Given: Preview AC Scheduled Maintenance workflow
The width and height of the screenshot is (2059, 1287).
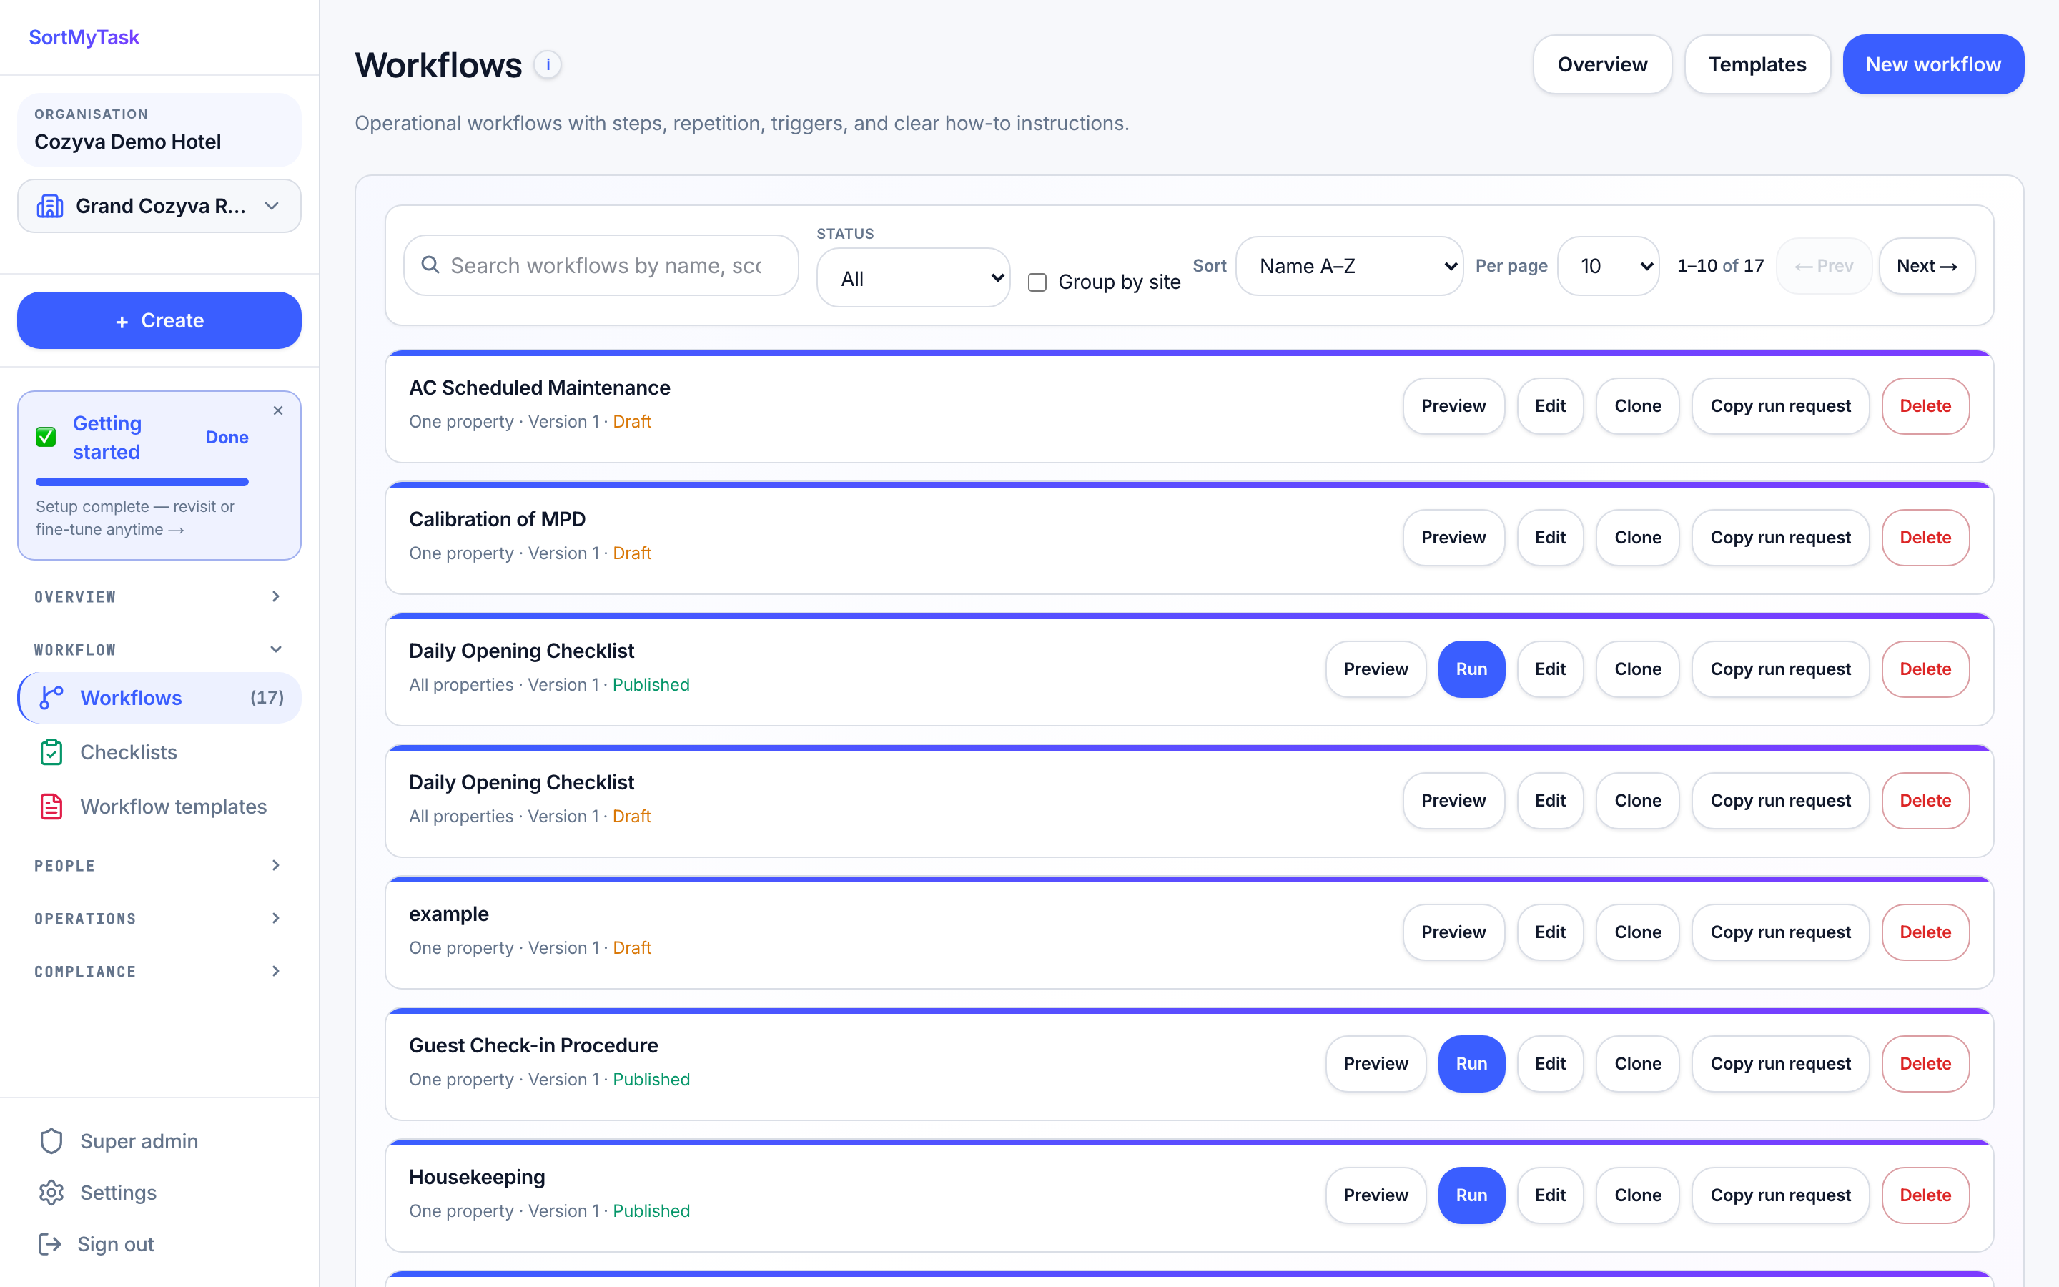Looking at the screenshot, I should point(1453,406).
